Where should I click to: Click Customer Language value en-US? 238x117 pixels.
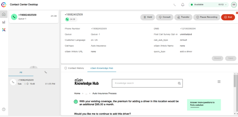click(94, 40)
